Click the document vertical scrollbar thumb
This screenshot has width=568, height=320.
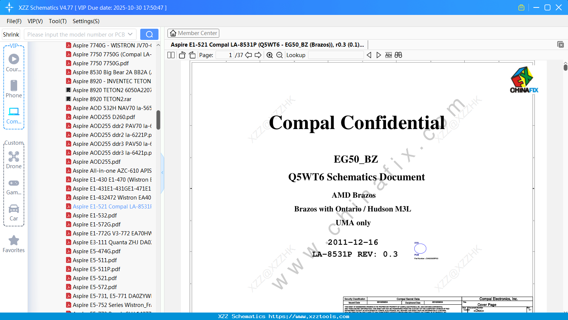[x=565, y=68]
